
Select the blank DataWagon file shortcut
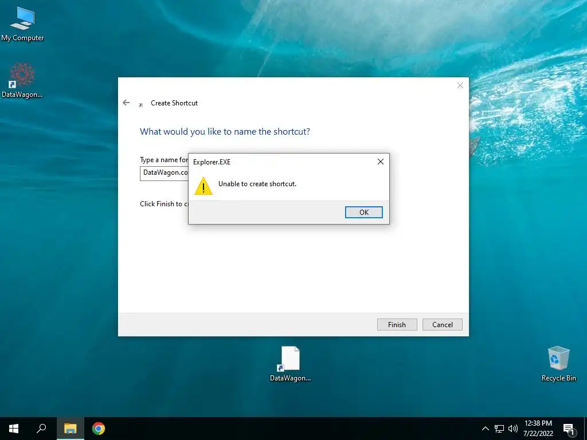290,364
